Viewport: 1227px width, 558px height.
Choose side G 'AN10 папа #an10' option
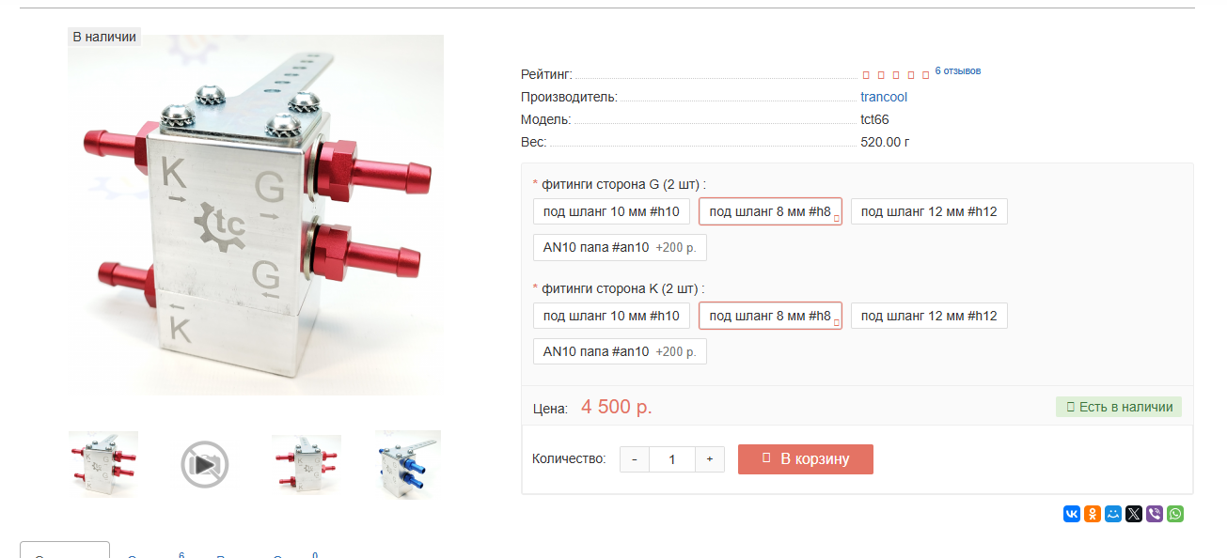620,247
